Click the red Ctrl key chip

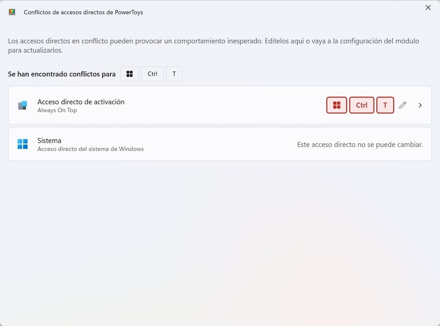[x=362, y=105]
